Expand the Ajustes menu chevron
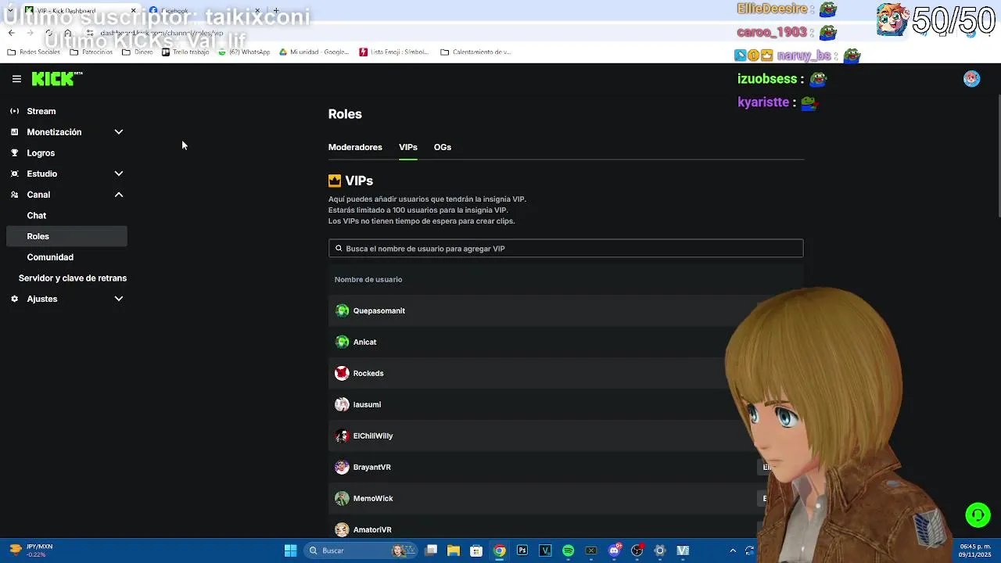 pyautogui.click(x=119, y=299)
